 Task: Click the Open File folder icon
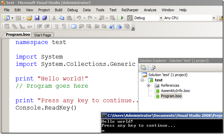[29, 18]
